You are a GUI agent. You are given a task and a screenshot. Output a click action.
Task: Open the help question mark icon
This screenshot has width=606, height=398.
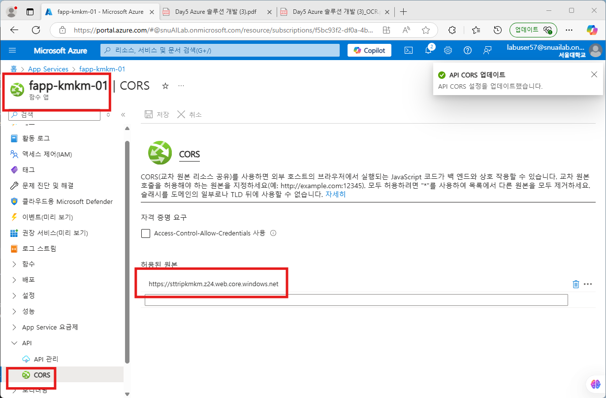click(468, 50)
